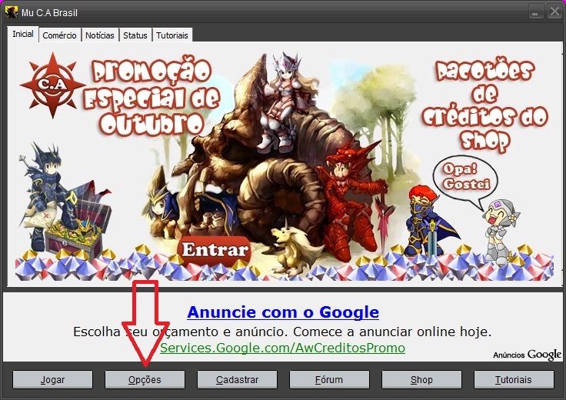Image resolution: width=566 pixels, height=400 pixels.
Task: Open the Services.Google.com/AwCreditosPromo link
Action: click(282, 348)
